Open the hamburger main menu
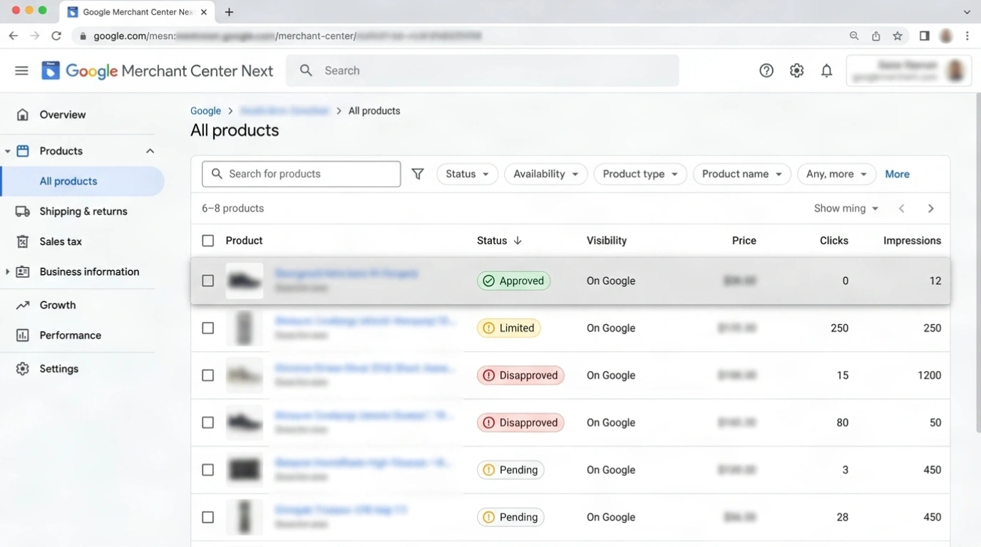This screenshot has height=547, width=981. click(x=21, y=71)
